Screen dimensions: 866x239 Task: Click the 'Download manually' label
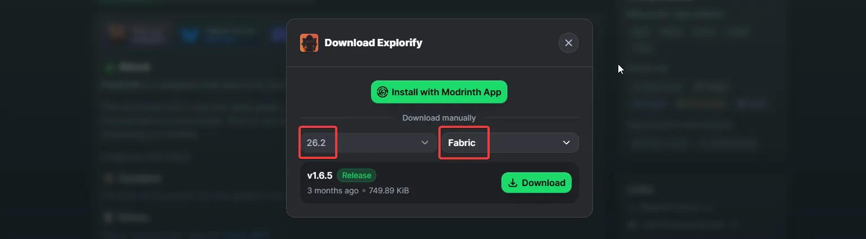[x=439, y=118]
